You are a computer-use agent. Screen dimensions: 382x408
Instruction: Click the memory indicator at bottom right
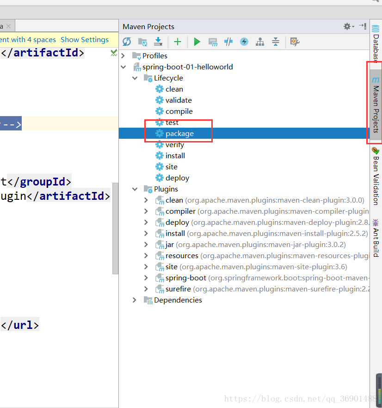[379, 389]
